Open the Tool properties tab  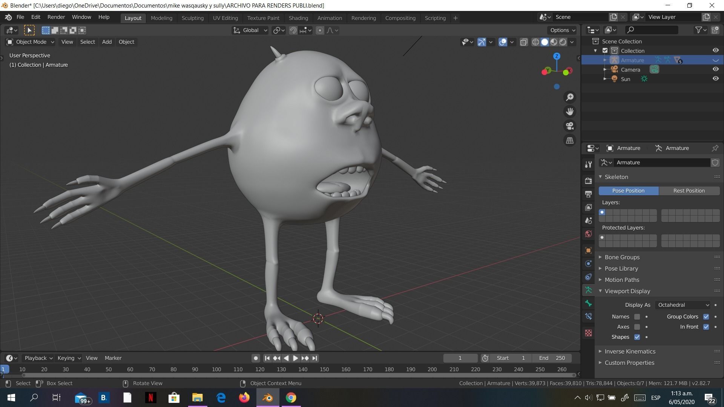588,164
